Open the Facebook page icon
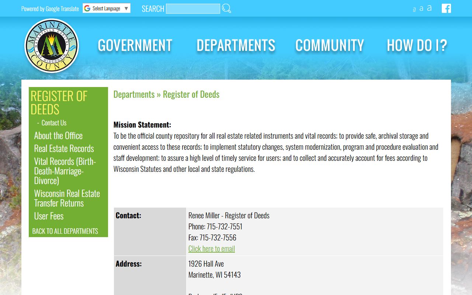The width and height of the screenshot is (472, 295). coord(446,8)
